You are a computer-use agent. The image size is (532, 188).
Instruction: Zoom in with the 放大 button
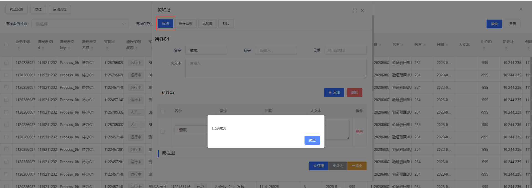click(x=337, y=166)
